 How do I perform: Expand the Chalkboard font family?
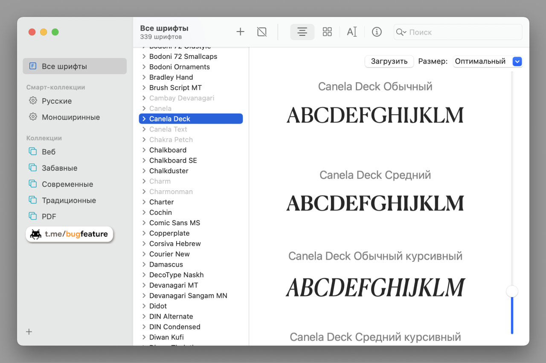tap(144, 150)
